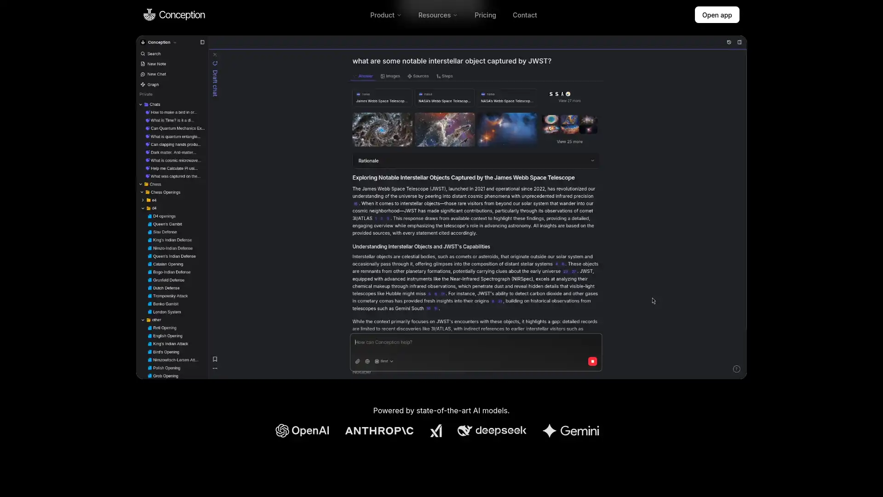This screenshot has width=883, height=497.
Task: Open the Resources dropdown menu
Action: 437,15
